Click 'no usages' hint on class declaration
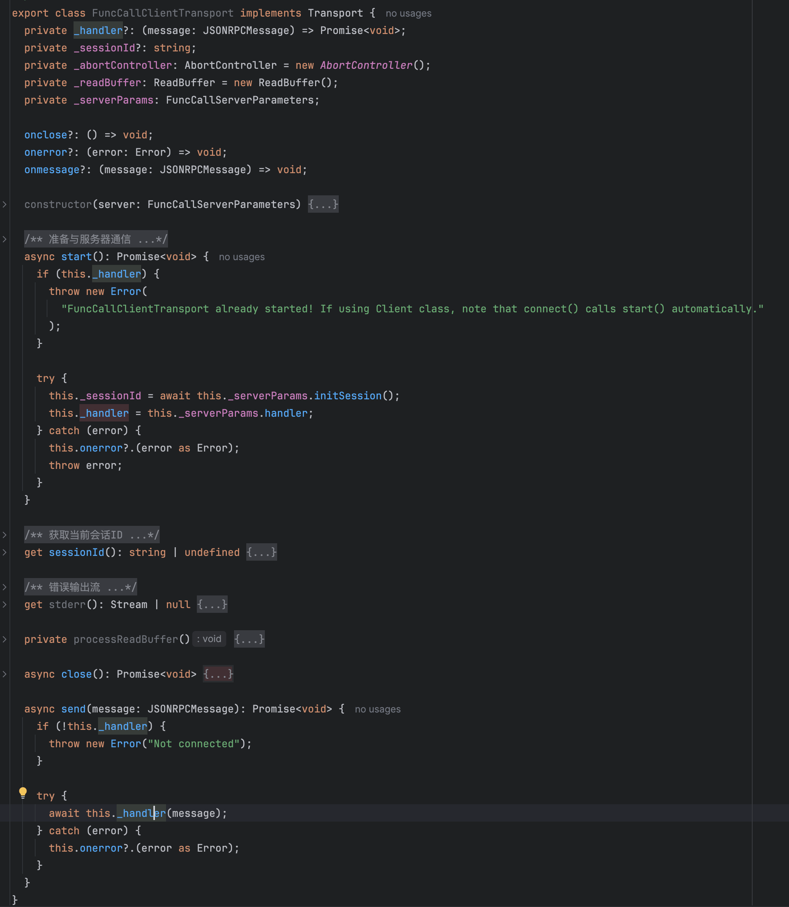 coord(409,13)
